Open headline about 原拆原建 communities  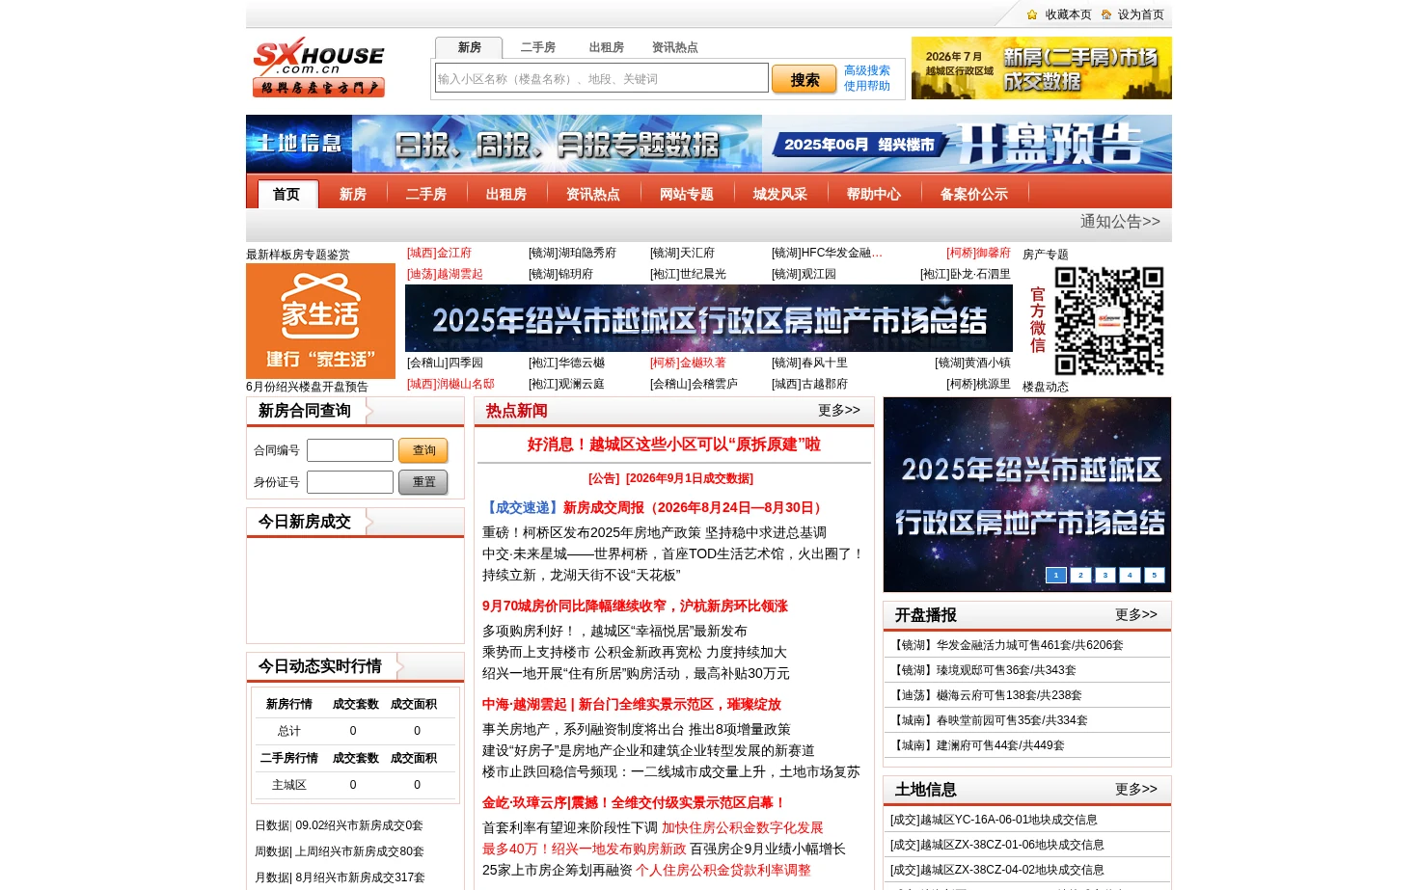click(x=673, y=445)
